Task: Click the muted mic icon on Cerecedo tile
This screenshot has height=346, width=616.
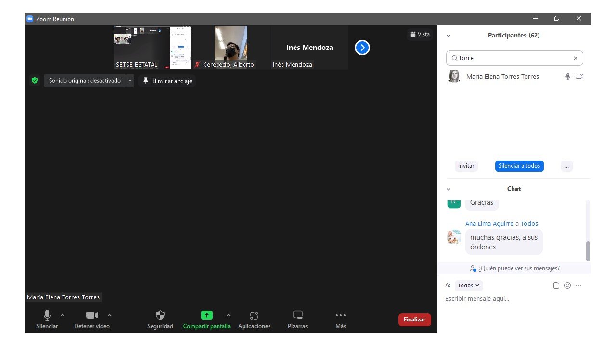Action: coord(197,64)
